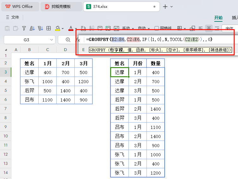Open the 开始 ribbon tab
This screenshot has height=179, width=238.
pos(218,18)
